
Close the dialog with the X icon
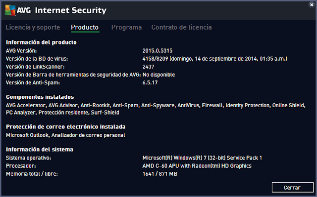tap(312, 5)
